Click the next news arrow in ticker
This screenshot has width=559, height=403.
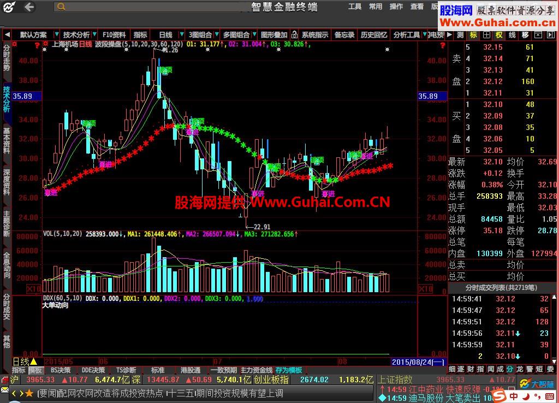coord(21,393)
